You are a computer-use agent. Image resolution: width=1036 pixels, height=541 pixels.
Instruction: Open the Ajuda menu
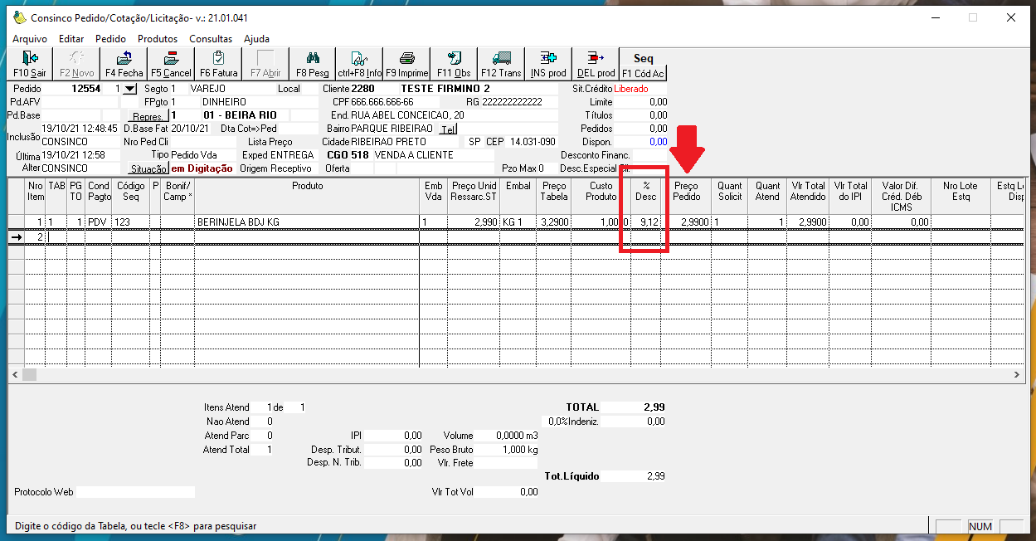256,39
